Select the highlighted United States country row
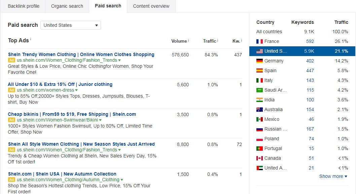 302,51
